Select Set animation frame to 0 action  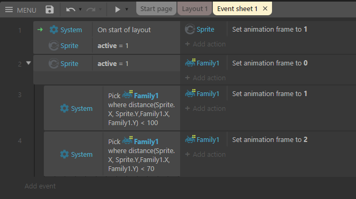pyautogui.click(x=270, y=63)
